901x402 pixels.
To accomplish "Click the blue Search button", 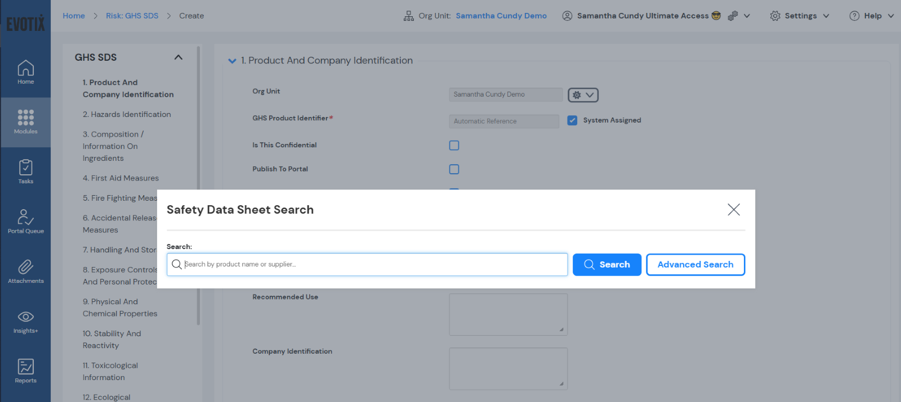I will pos(606,265).
